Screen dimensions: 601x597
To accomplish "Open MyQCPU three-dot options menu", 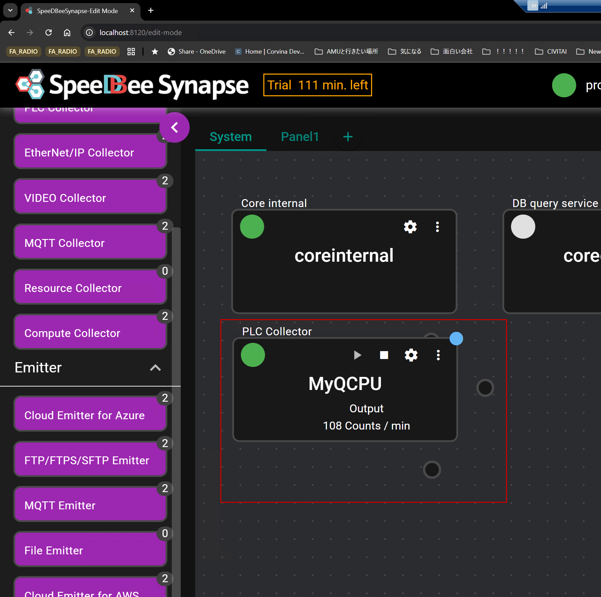I will click(x=438, y=355).
